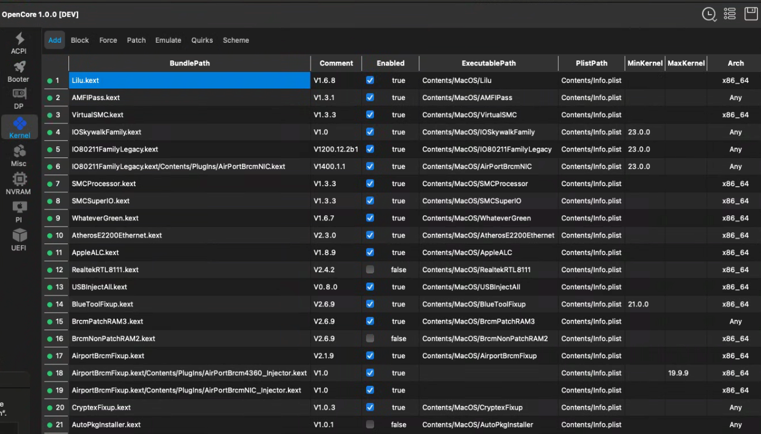Image resolution: width=761 pixels, height=434 pixels.
Task: Click the list icon in top toolbar
Action: pyautogui.click(x=729, y=14)
